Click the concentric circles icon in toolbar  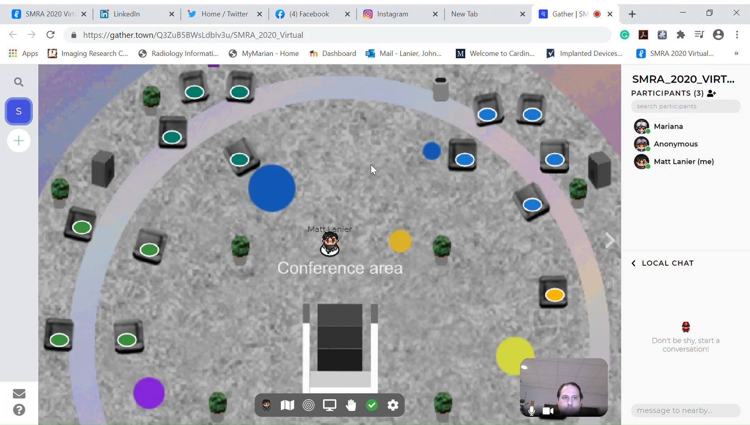point(308,405)
